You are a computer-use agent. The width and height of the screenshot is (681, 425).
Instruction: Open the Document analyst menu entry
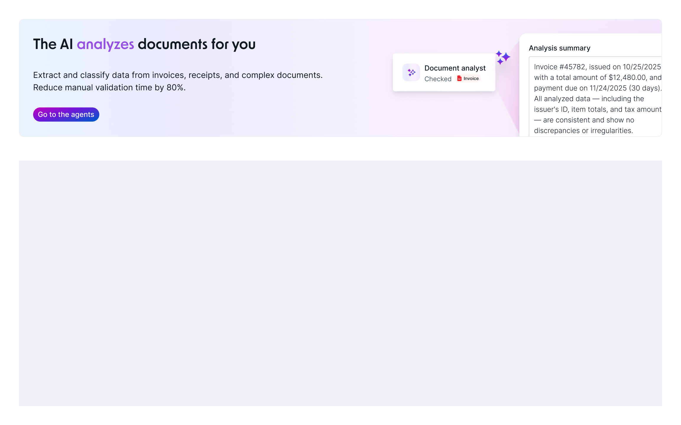click(x=455, y=68)
